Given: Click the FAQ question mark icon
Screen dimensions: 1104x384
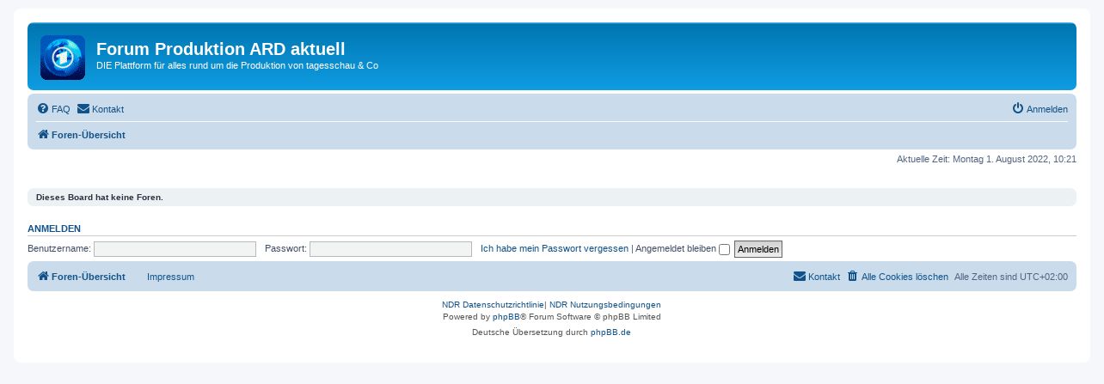Looking at the screenshot, I should [x=43, y=109].
